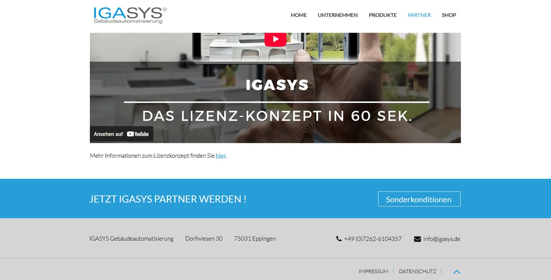Follow the 'hier' license concept link
The height and width of the screenshot is (280, 551).
(x=221, y=156)
